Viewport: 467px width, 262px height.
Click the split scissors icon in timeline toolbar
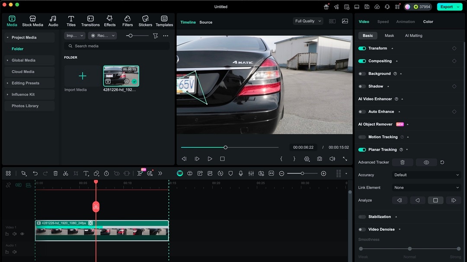pos(66,173)
